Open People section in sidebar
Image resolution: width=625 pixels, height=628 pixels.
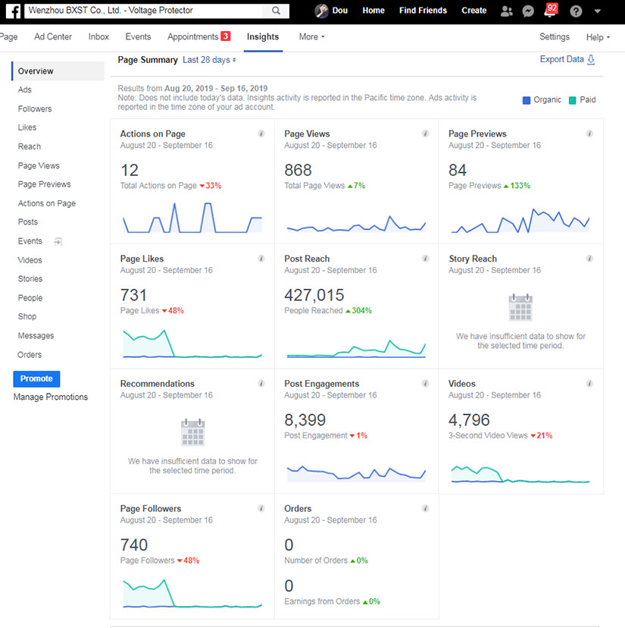point(30,298)
